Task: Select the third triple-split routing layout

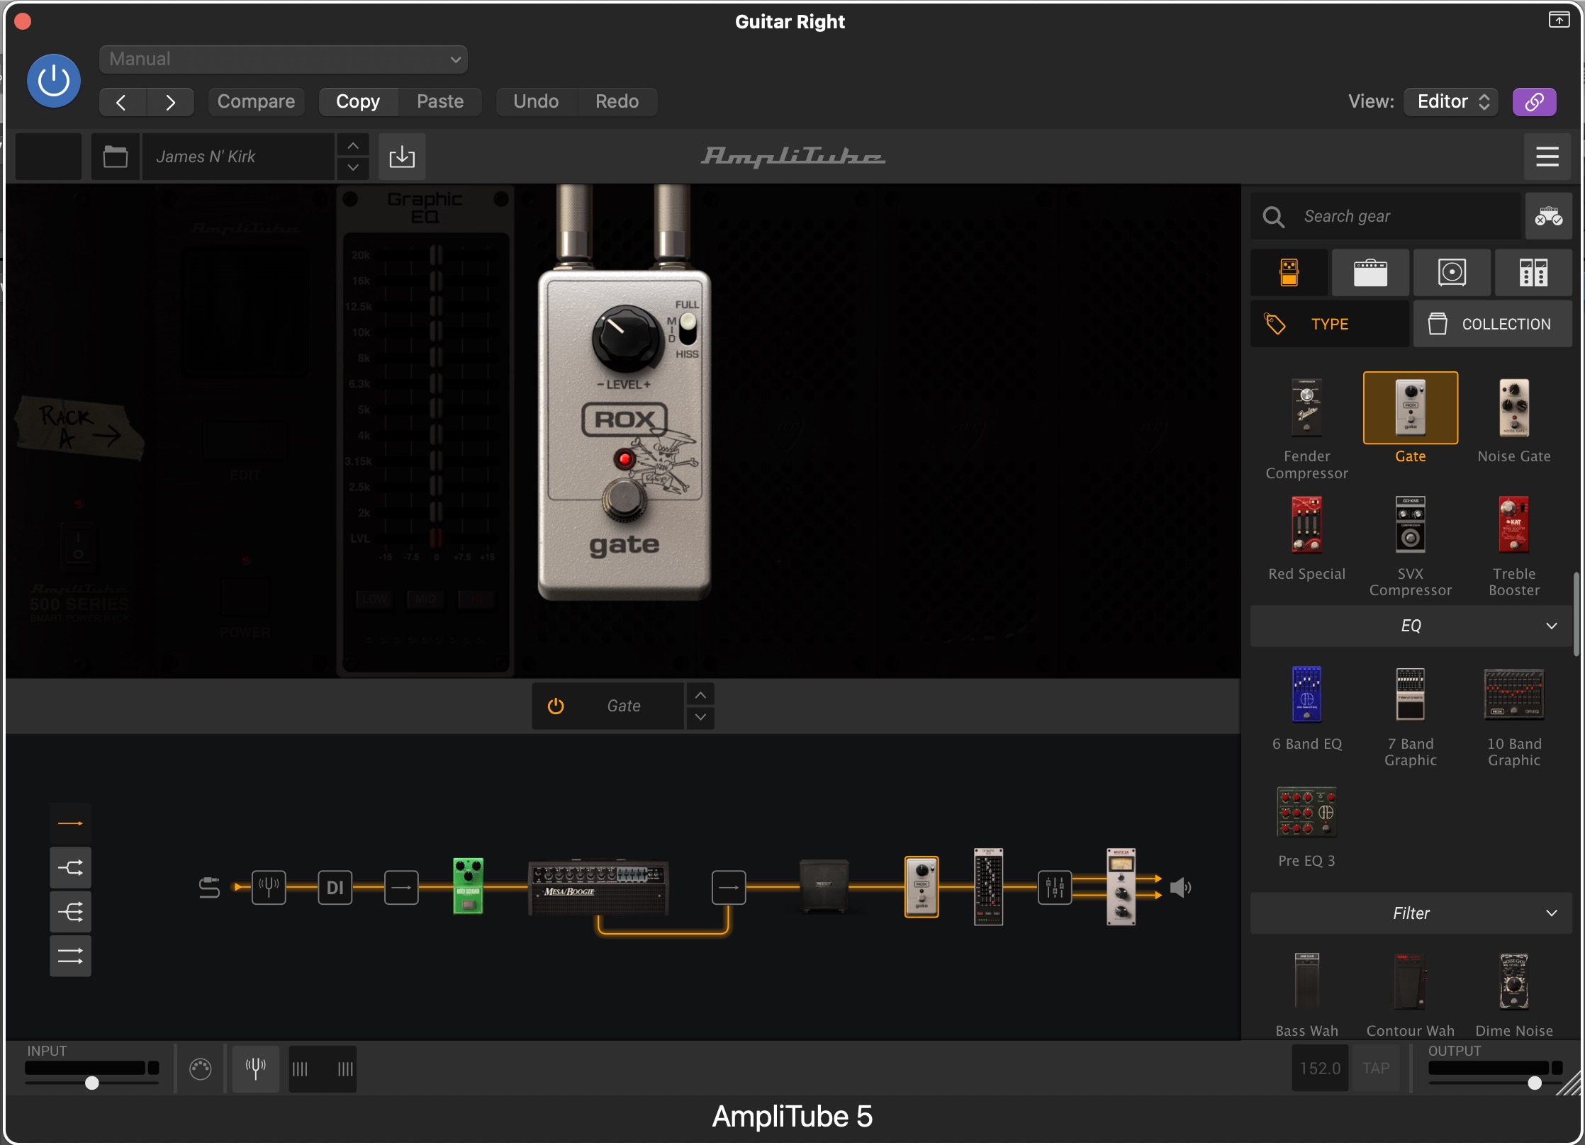Action: [70, 912]
